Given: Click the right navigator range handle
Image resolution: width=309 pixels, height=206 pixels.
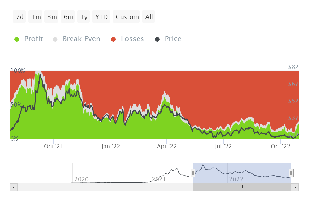Looking at the screenshot, I should [x=291, y=173].
